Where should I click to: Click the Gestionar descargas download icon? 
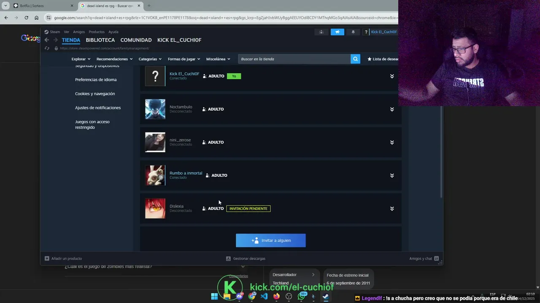(228, 258)
